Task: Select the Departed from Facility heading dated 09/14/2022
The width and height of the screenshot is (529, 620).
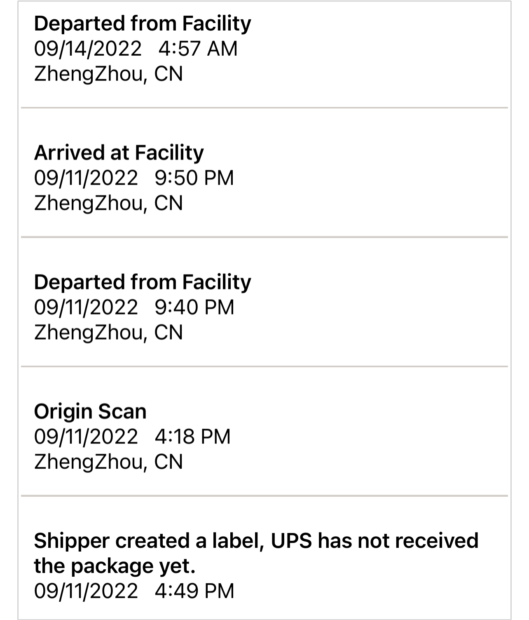Action: [142, 23]
